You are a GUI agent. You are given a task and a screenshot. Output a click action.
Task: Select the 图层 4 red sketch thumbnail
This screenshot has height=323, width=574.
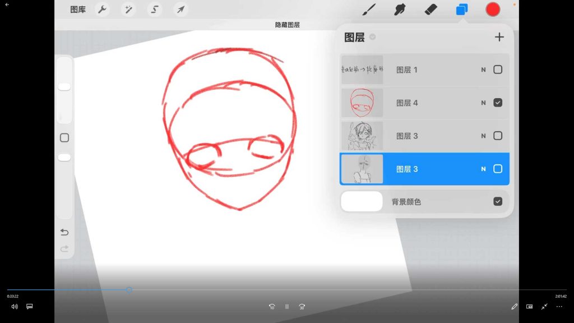click(362, 103)
